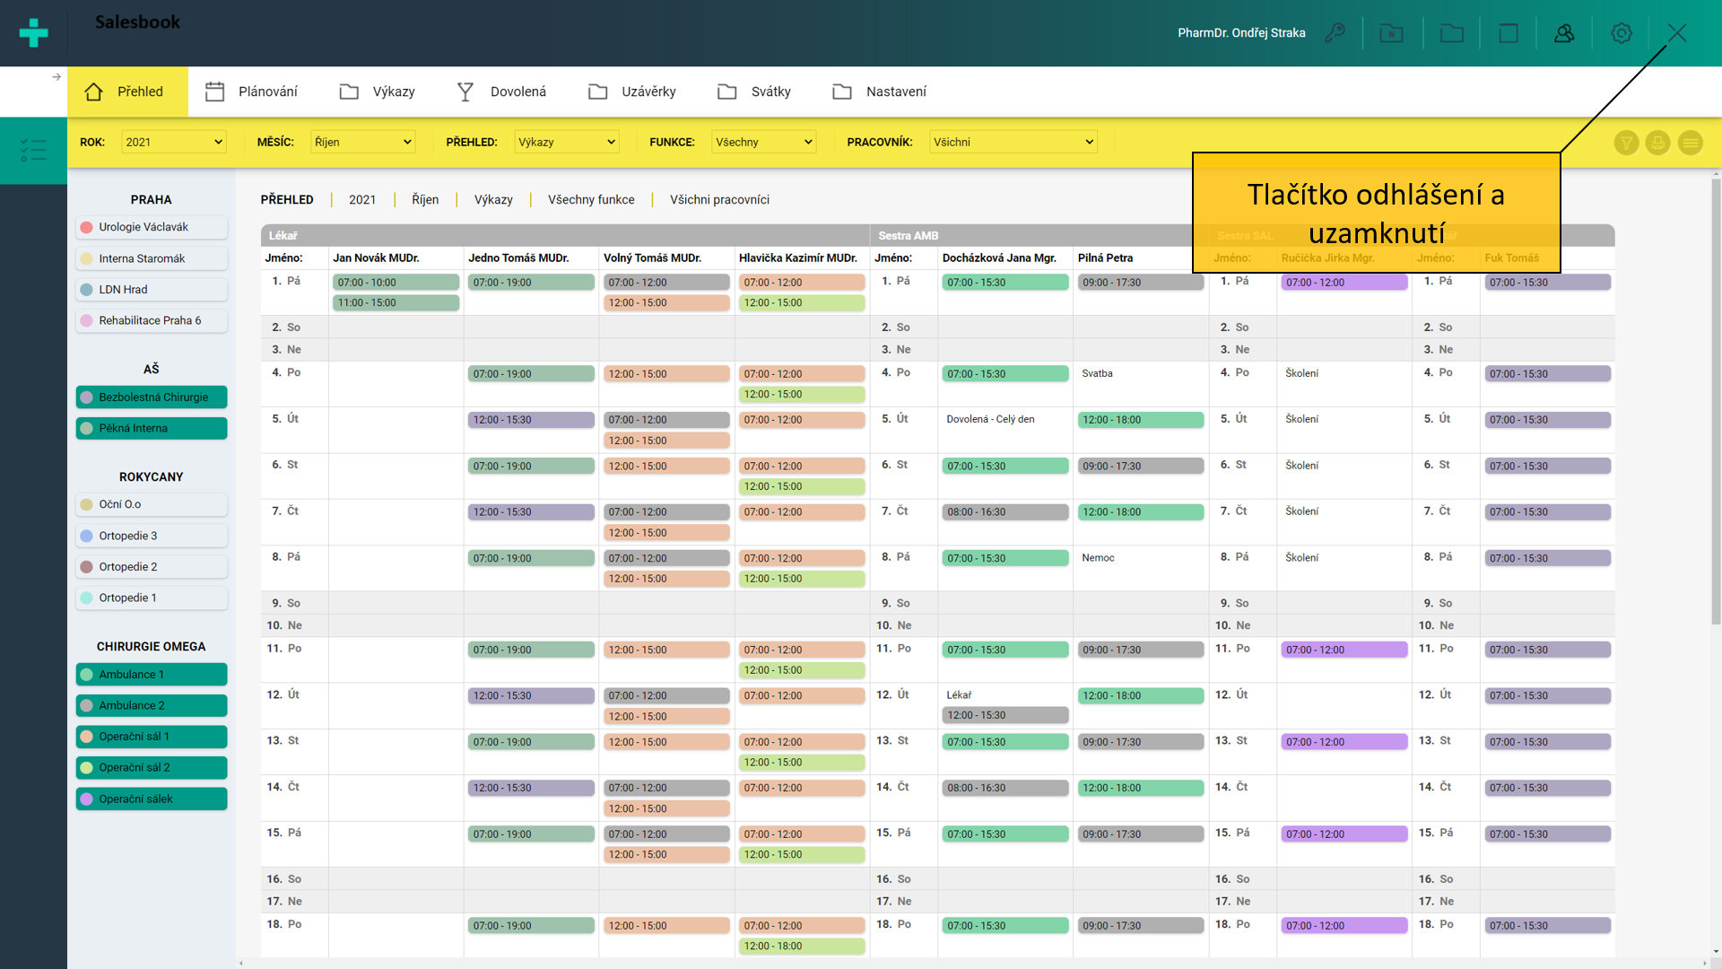Screen dimensions: 1722x969
Task: Toggle the Bezbolestná Chirurgie workplace
Action: (x=151, y=397)
